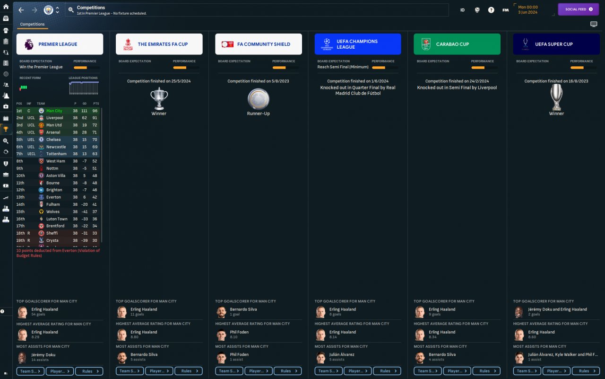The height and width of the screenshot is (379, 605).
Task: Click the UEFA Champions League performance bar
Action: point(385,67)
